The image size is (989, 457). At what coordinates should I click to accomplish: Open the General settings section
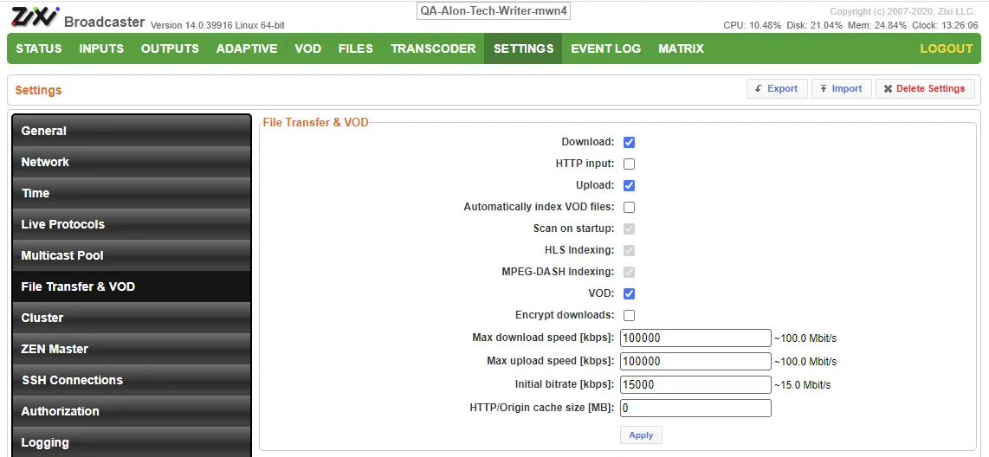pyautogui.click(x=131, y=131)
